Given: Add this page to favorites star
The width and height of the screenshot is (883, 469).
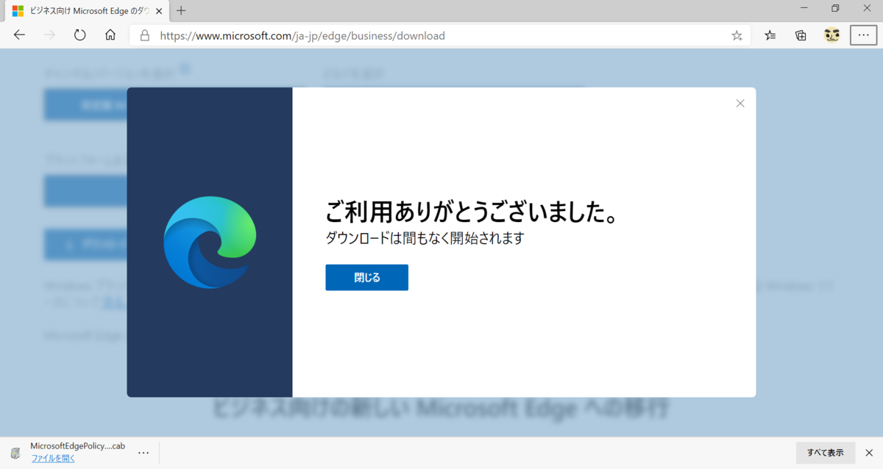Looking at the screenshot, I should click(x=737, y=35).
